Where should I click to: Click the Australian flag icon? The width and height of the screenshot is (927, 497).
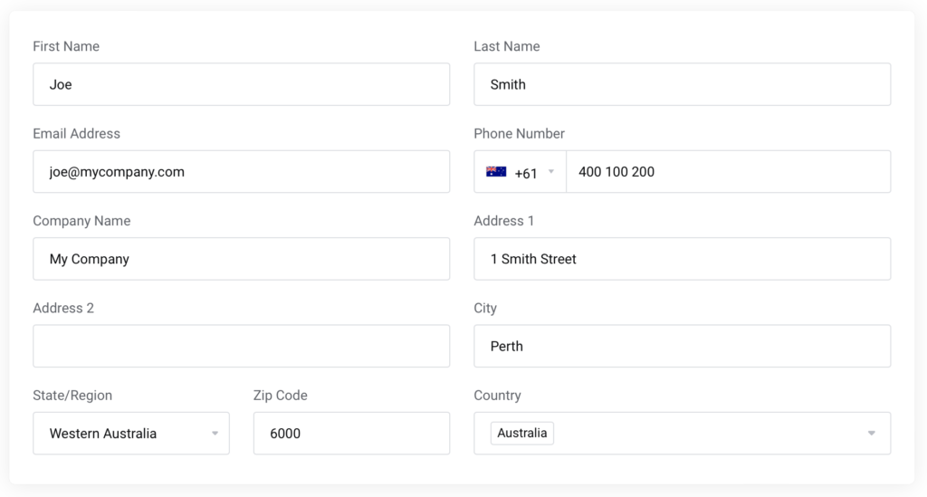(x=496, y=171)
